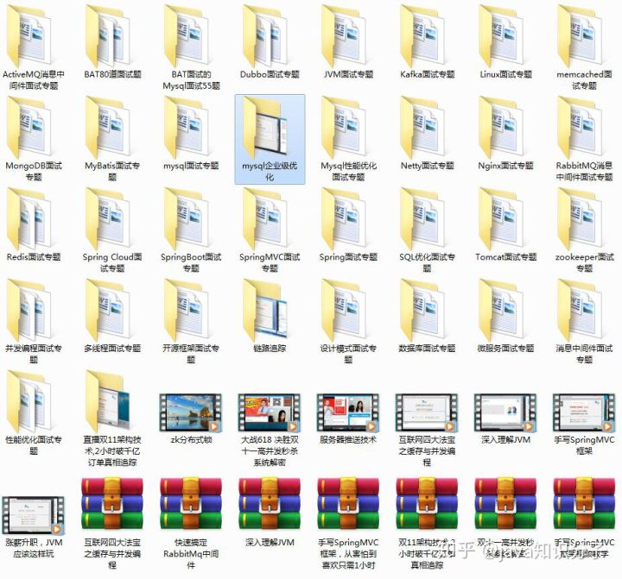The image size is (622, 579).
Task: Play the zk分布式锁 video file
Action: 191,411
